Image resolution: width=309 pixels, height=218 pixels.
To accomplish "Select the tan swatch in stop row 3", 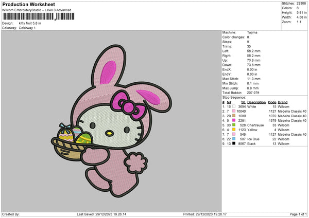I will tap(234, 116).
